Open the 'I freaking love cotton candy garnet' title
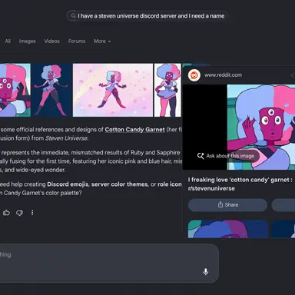This screenshot has width=295, height=295. 240,184
